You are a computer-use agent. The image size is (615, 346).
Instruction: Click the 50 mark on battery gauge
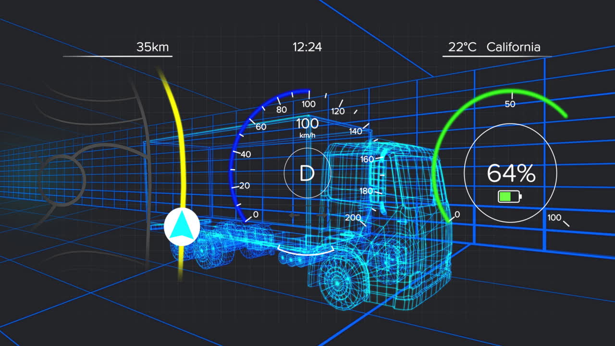[x=510, y=104]
